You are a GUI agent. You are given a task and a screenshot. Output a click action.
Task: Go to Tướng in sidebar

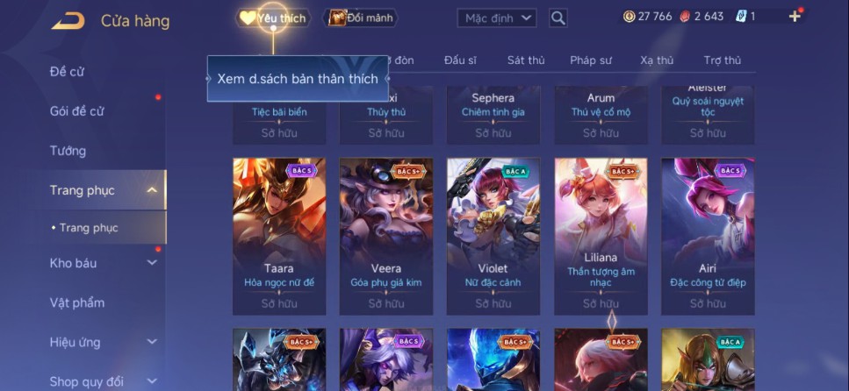[68, 151]
